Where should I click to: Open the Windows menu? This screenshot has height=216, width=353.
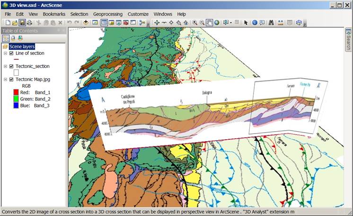click(x=163, y=14)
